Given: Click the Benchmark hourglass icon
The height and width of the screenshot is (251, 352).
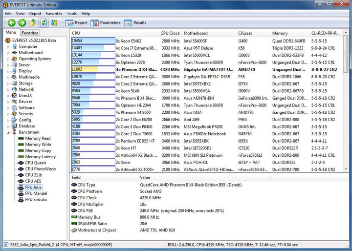Looking at the screenshot, I should [x=15, y=132].
